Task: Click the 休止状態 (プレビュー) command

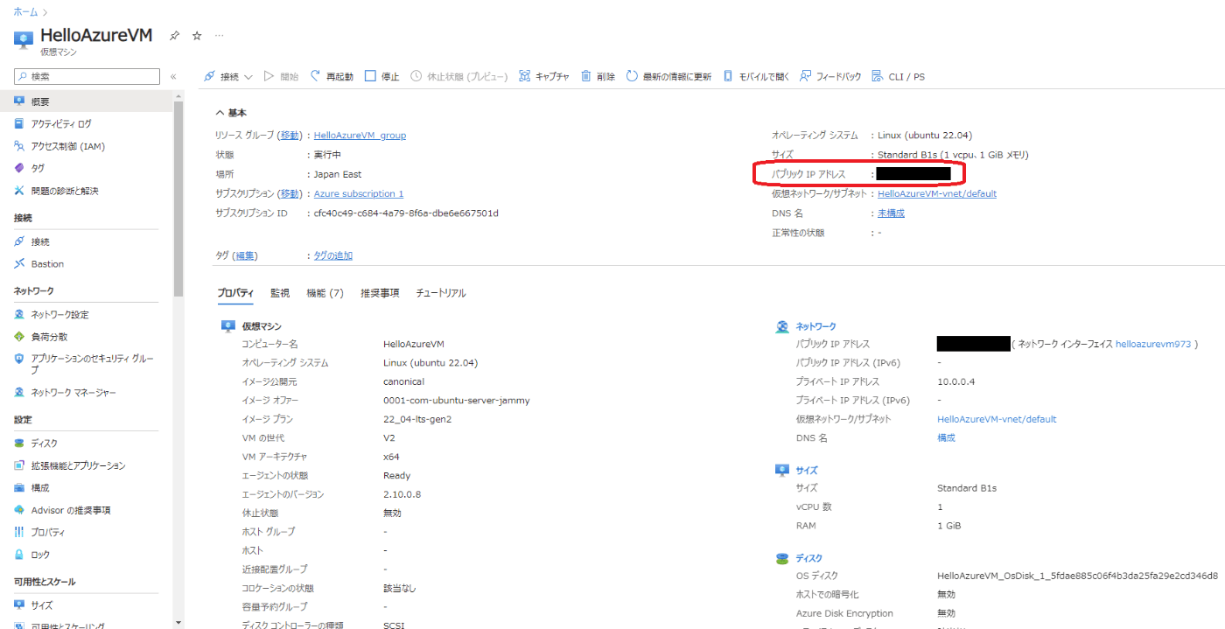Action: [x=458, y=77]
